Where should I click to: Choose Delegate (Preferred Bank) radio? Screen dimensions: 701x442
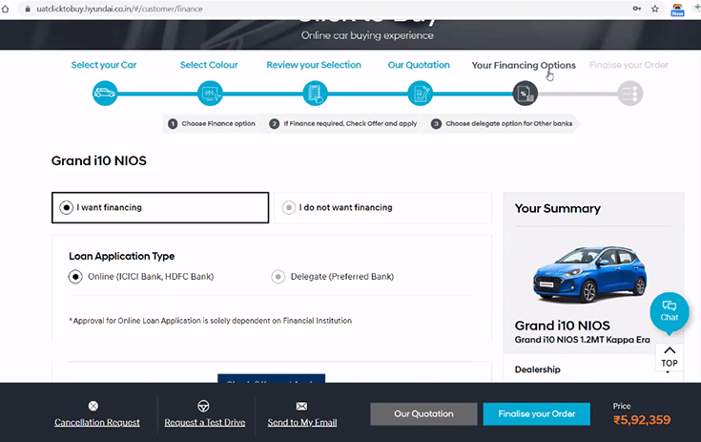pos(278,277)
